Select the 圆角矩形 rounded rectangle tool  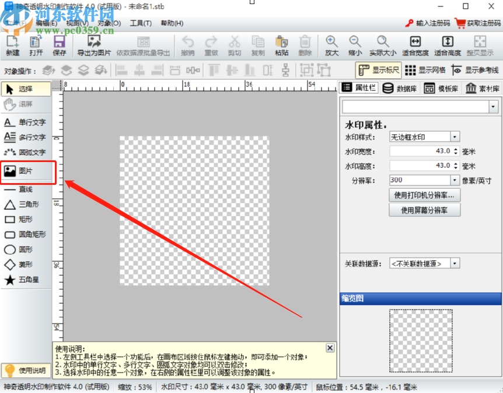(x=26, y=234)
